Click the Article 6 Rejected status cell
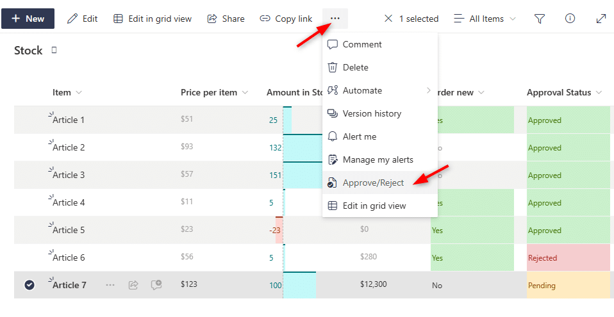 (568, 257)
